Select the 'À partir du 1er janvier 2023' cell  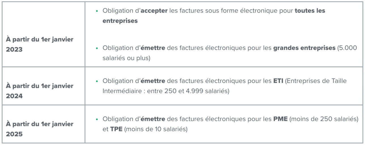43,34
